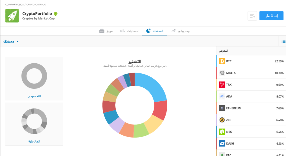Image resolution: width=286 pixels, height=156 pixels.
Task: Click the MIOTA exposure value 10.30%
Action: 279,73
